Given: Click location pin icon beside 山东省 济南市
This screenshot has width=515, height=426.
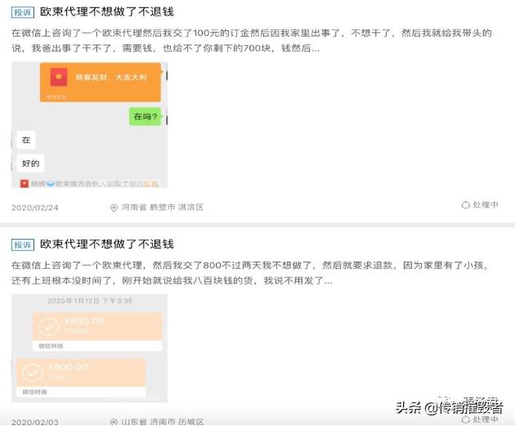Looking at the screenshot, I should 114,422.
